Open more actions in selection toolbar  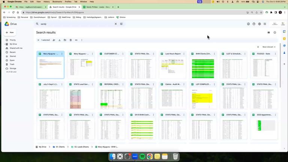[82, 40]
